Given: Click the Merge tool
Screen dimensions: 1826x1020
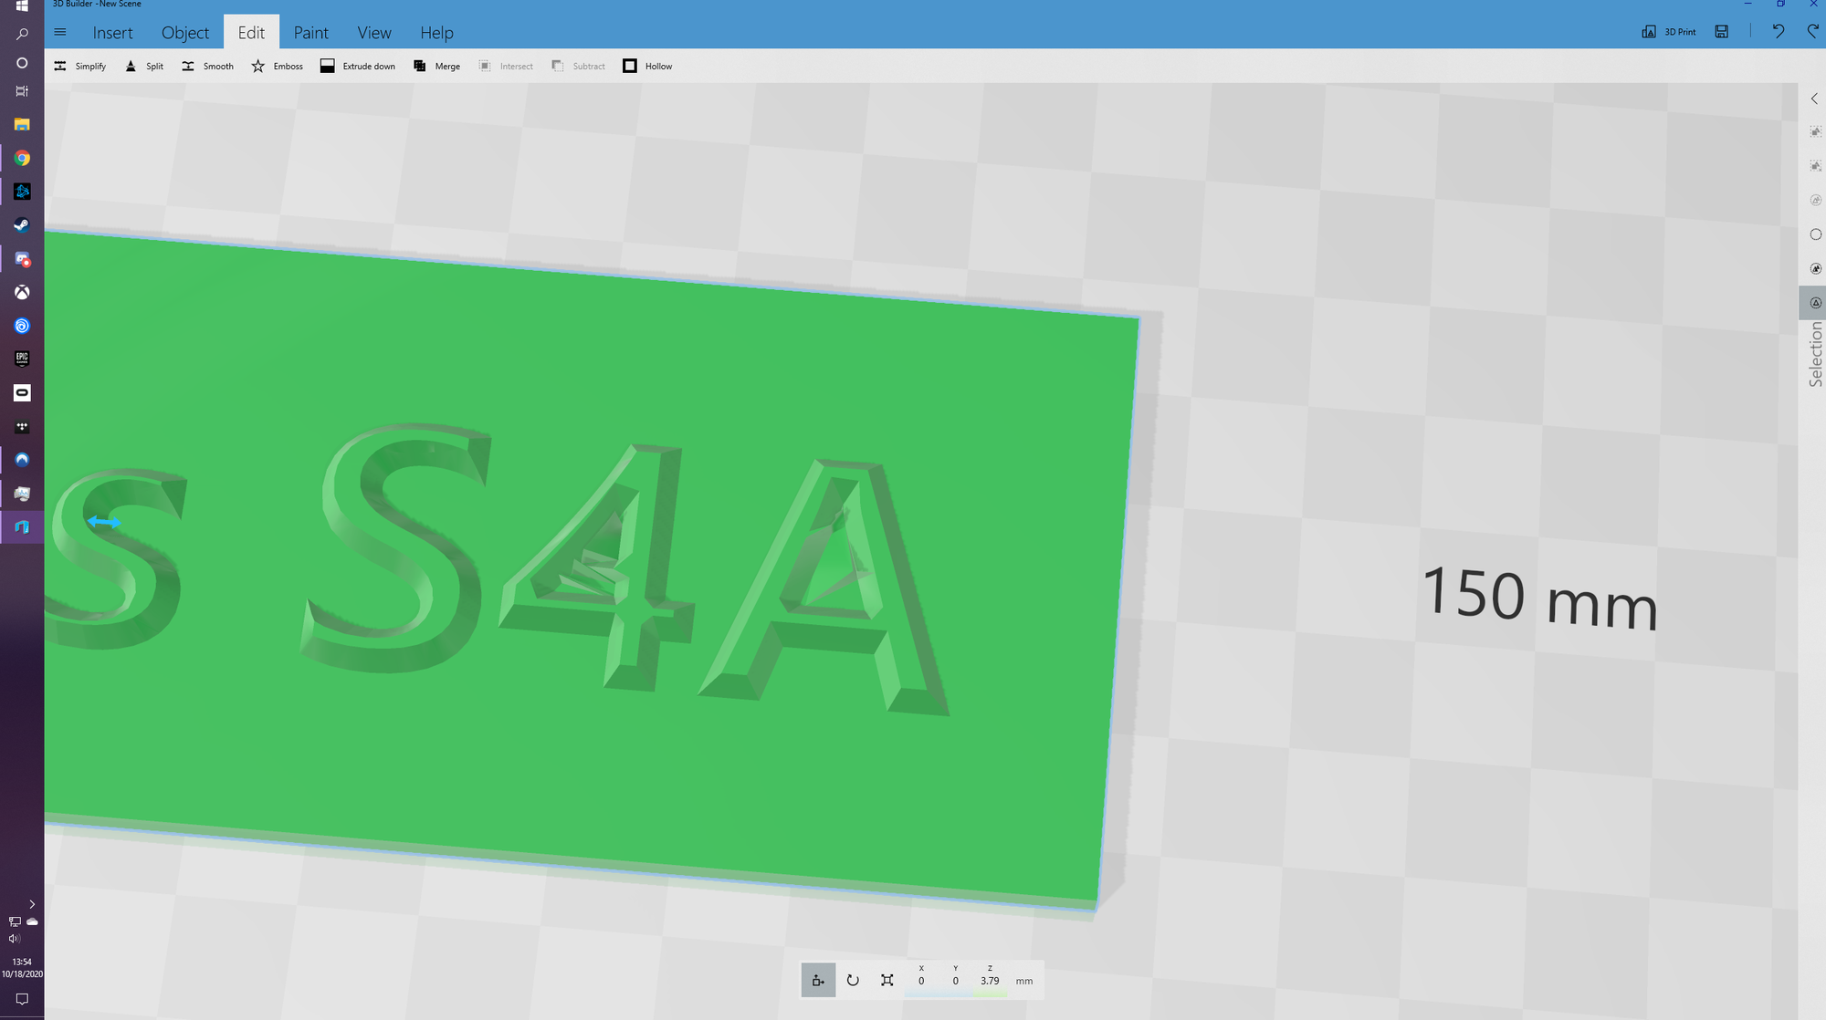Looking at the screenshot, I should pyautogui.click(x=437, y=66).
